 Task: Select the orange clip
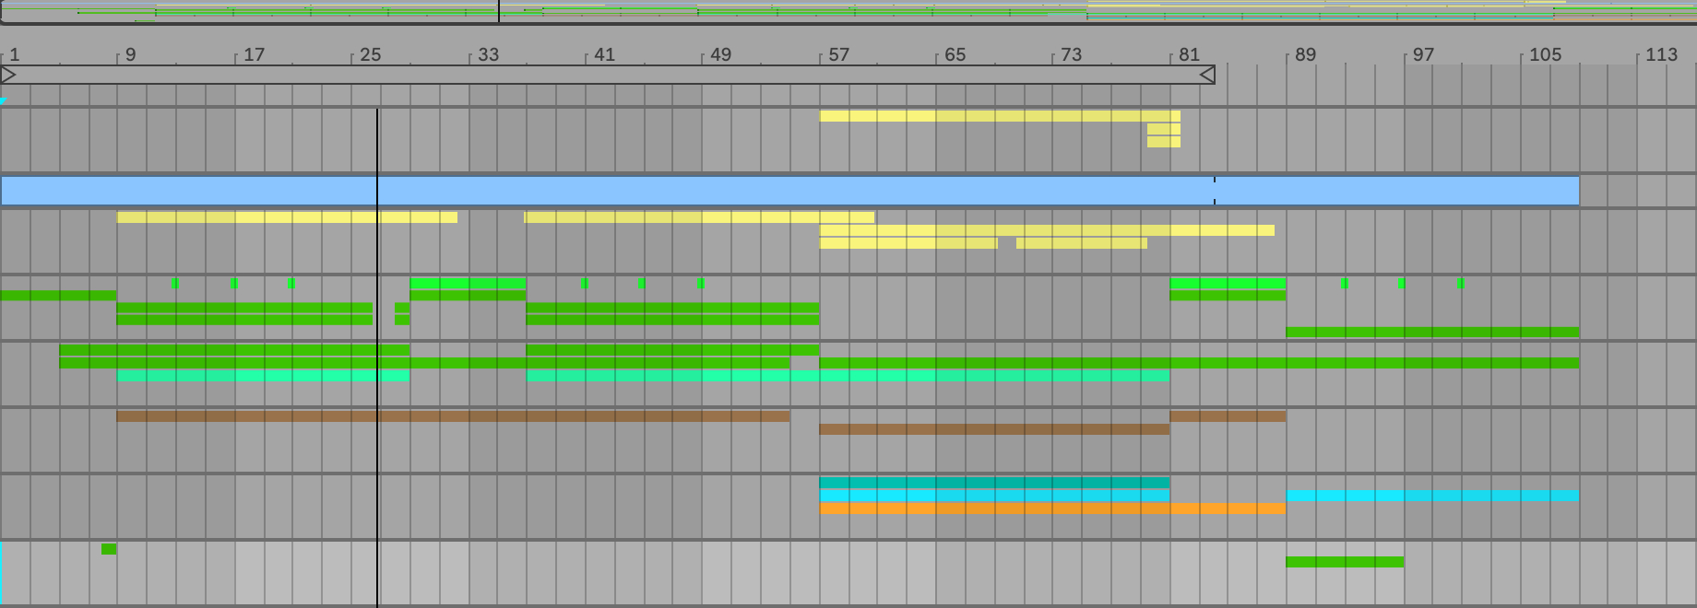(x=1051, y=509)
